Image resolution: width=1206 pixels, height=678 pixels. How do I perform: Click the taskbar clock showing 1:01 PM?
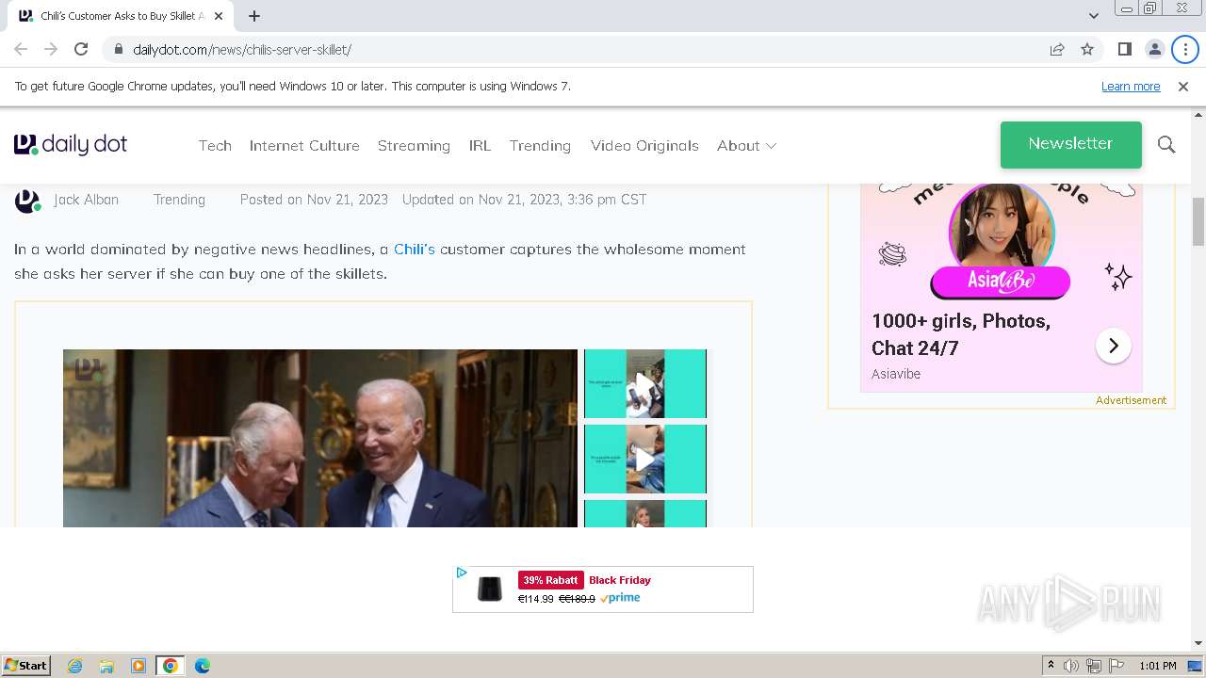(1158, 666)
